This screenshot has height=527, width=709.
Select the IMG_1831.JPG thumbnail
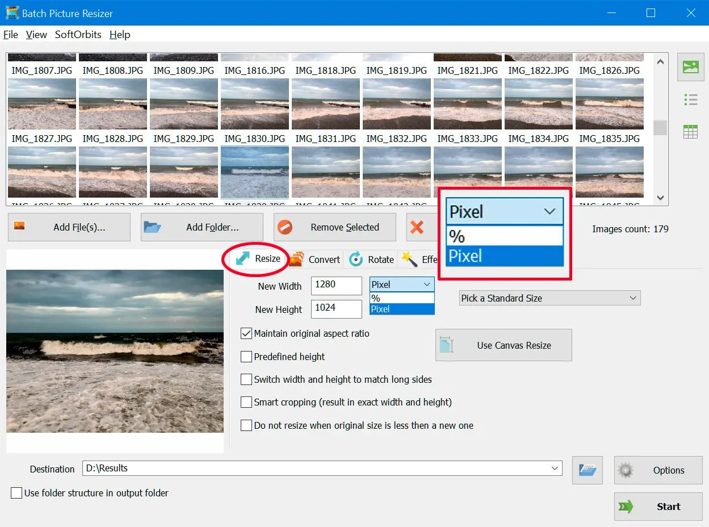326,104
